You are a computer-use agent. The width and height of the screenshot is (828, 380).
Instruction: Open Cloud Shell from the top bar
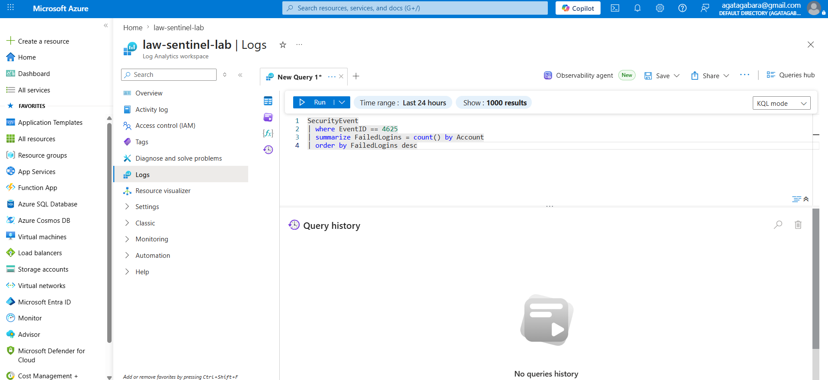pyautogui.click(x=615, y=8)
